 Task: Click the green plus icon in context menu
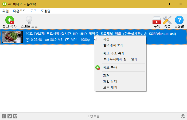tap(98, 67)
